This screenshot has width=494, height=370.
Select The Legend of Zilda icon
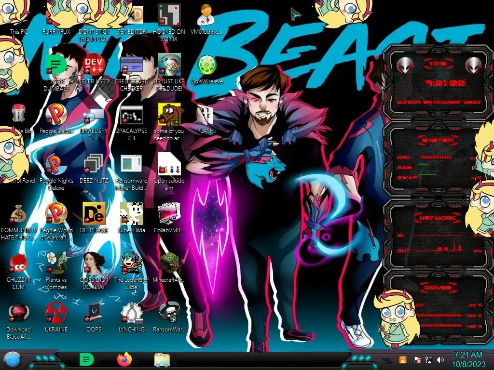pyautogui.click(x=132, y=263)
